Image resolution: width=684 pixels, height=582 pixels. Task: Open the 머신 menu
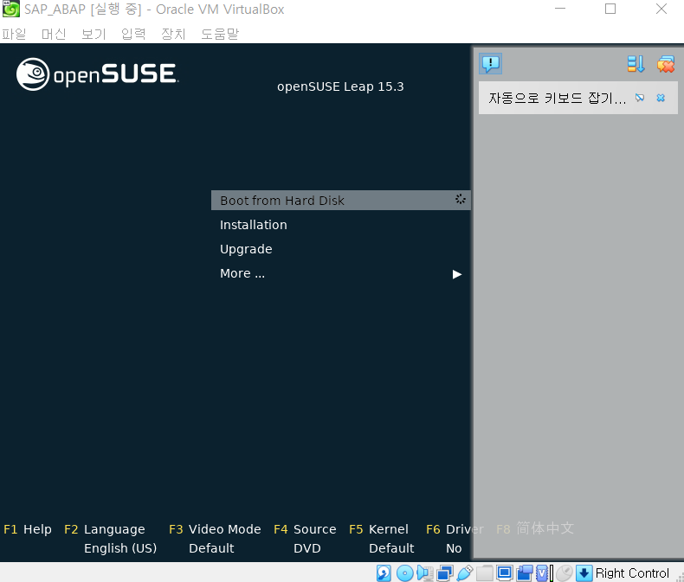[x=54, y=34]
